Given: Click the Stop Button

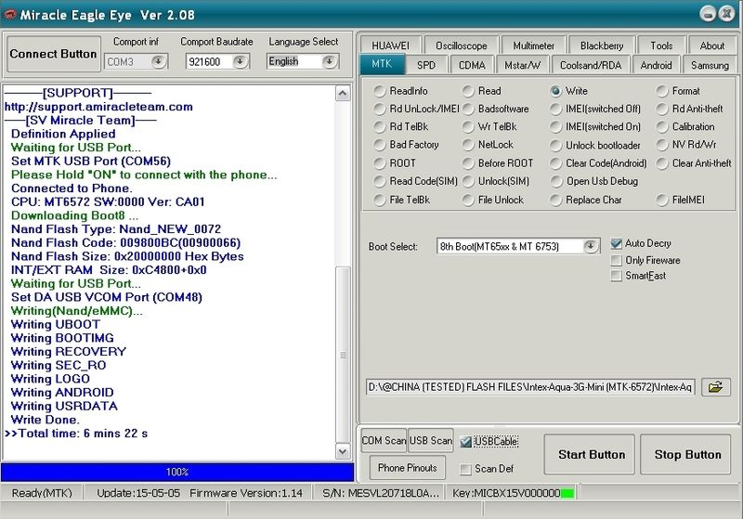Looking at the screenshot, I should pos(685,455).
